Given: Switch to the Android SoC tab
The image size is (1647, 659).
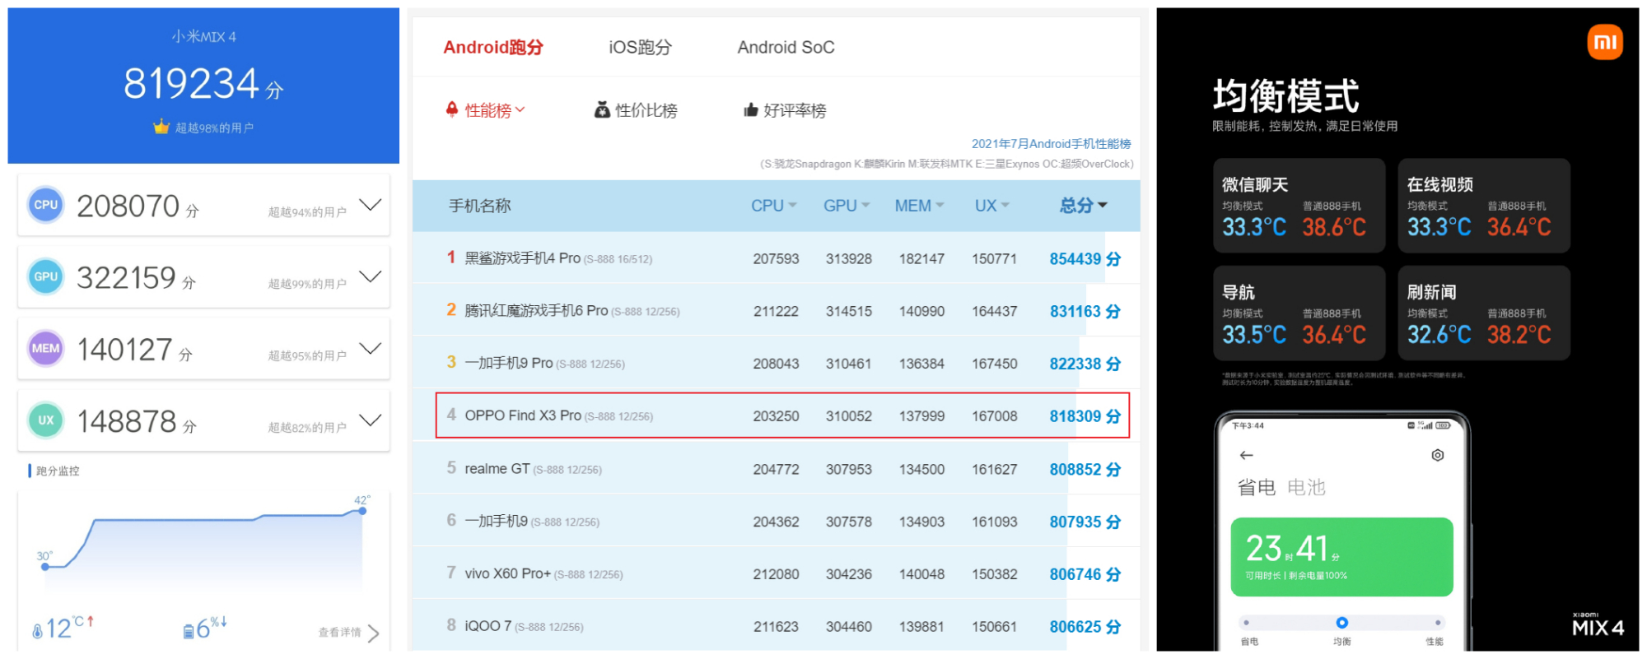Looking at the screenshot, I should 786,47.
